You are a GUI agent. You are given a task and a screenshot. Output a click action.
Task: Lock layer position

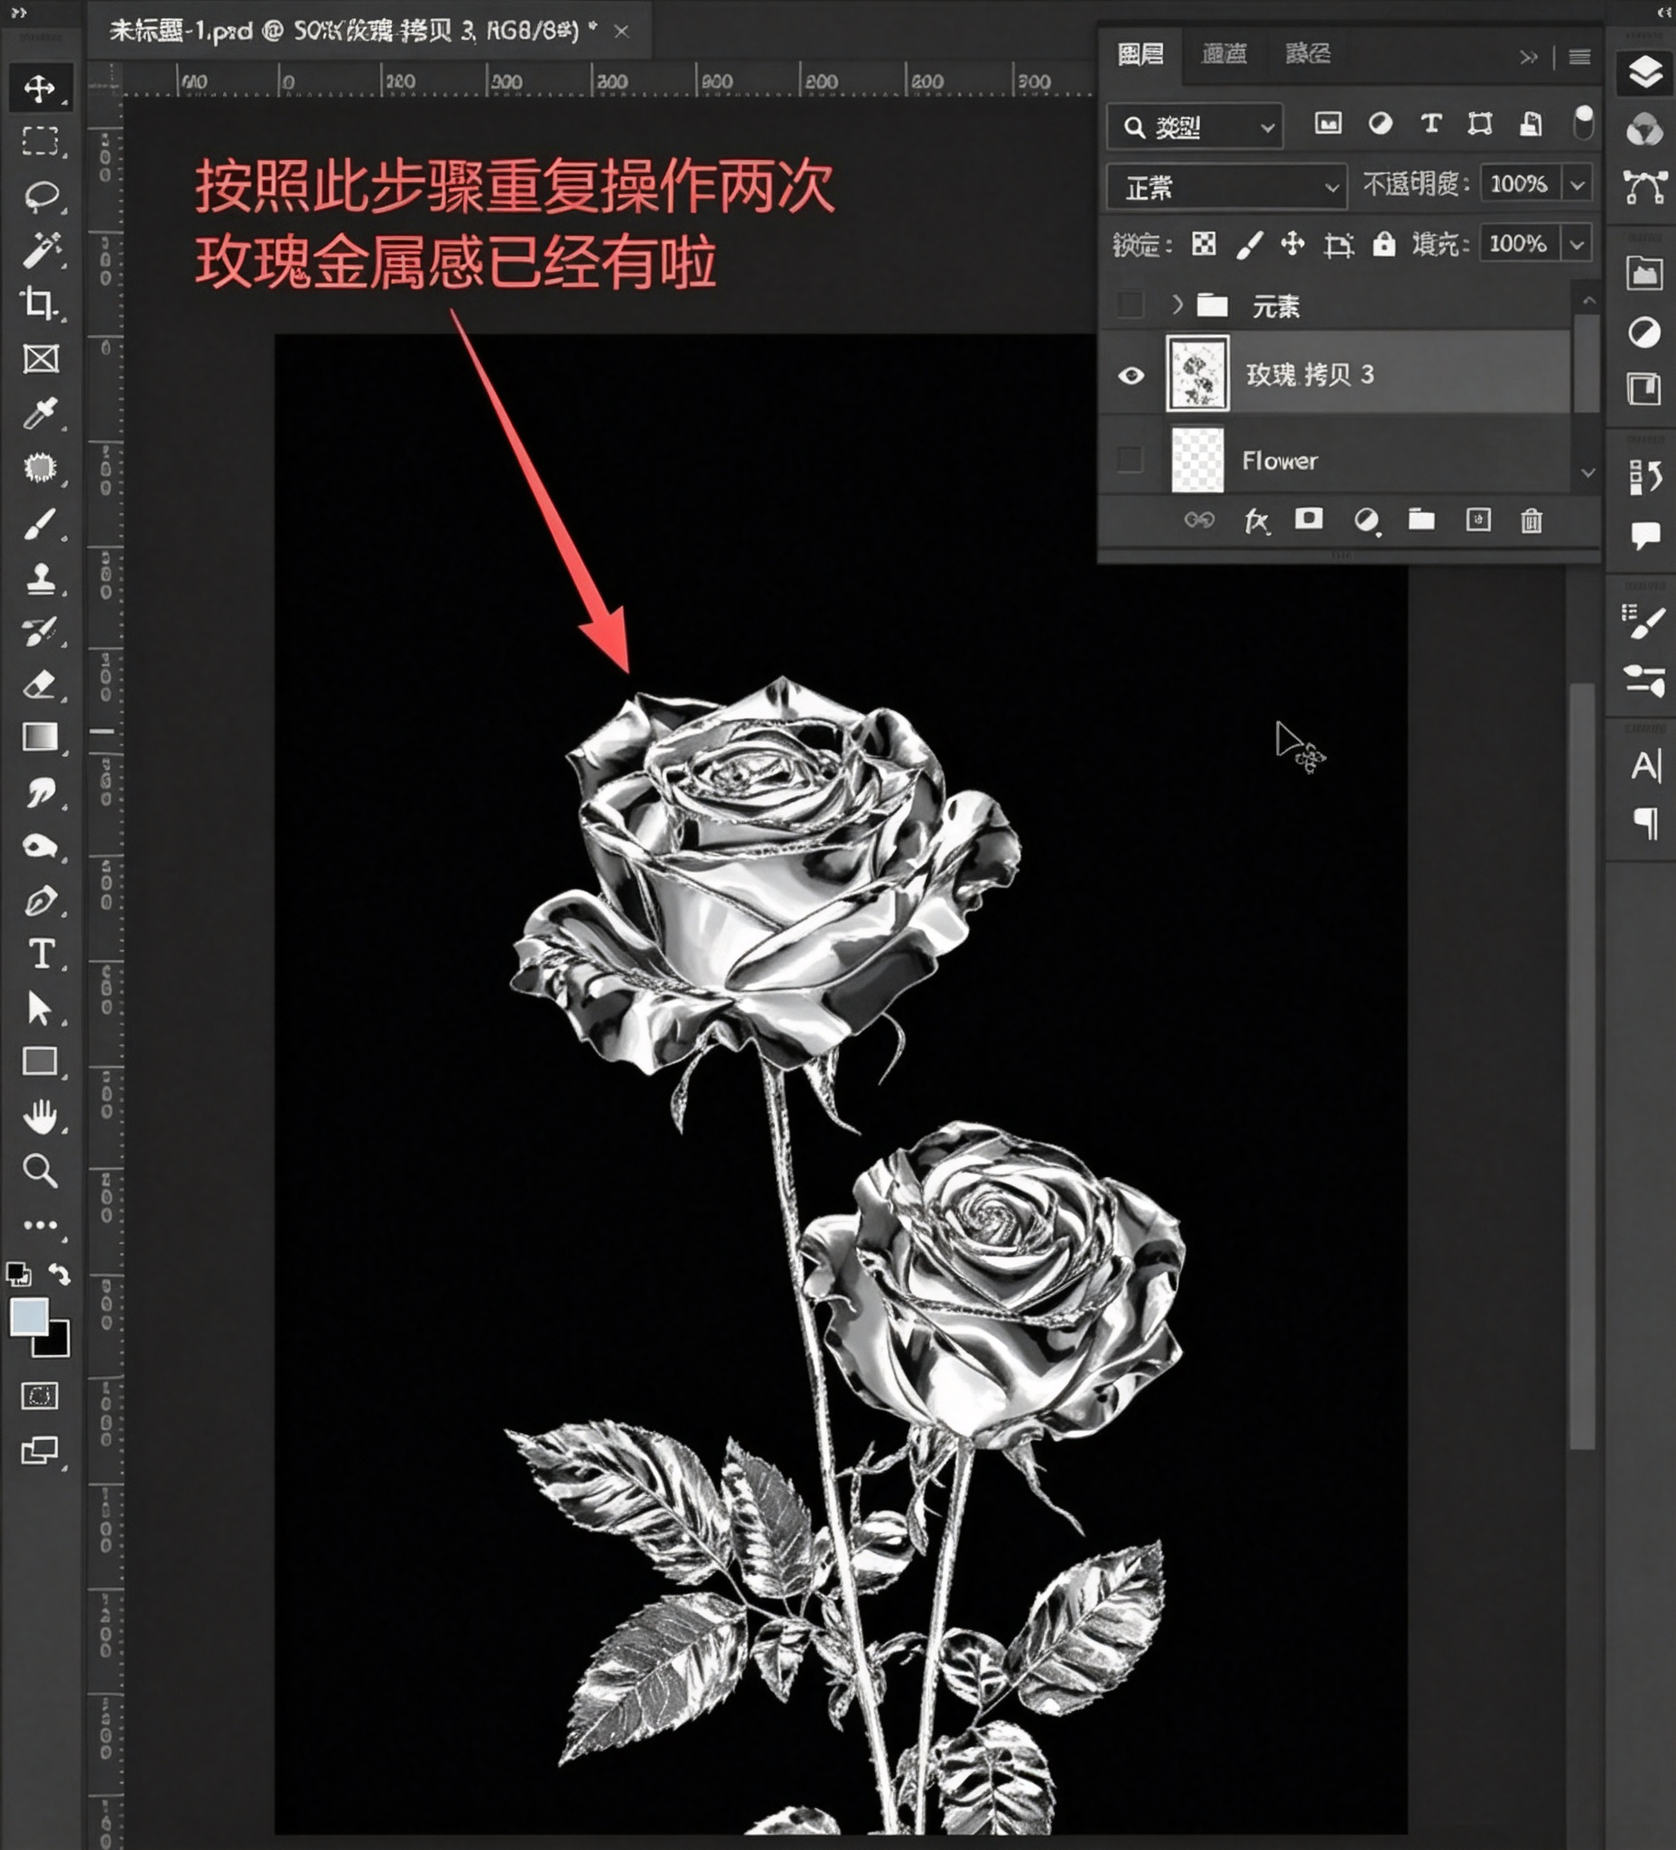(1292, 243)
